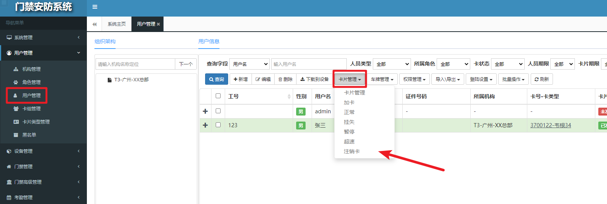Click the 黑名单 archive icon

tap(16, 135)
